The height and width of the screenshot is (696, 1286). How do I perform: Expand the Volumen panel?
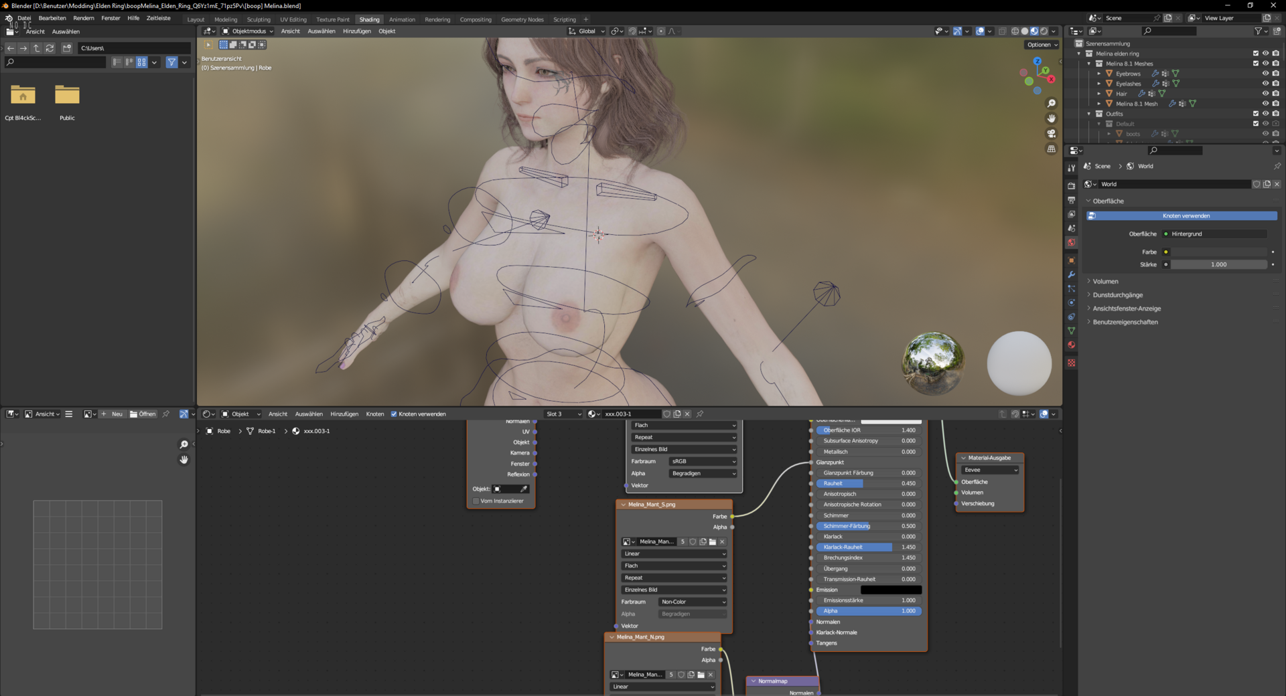tap(1105, 282)
